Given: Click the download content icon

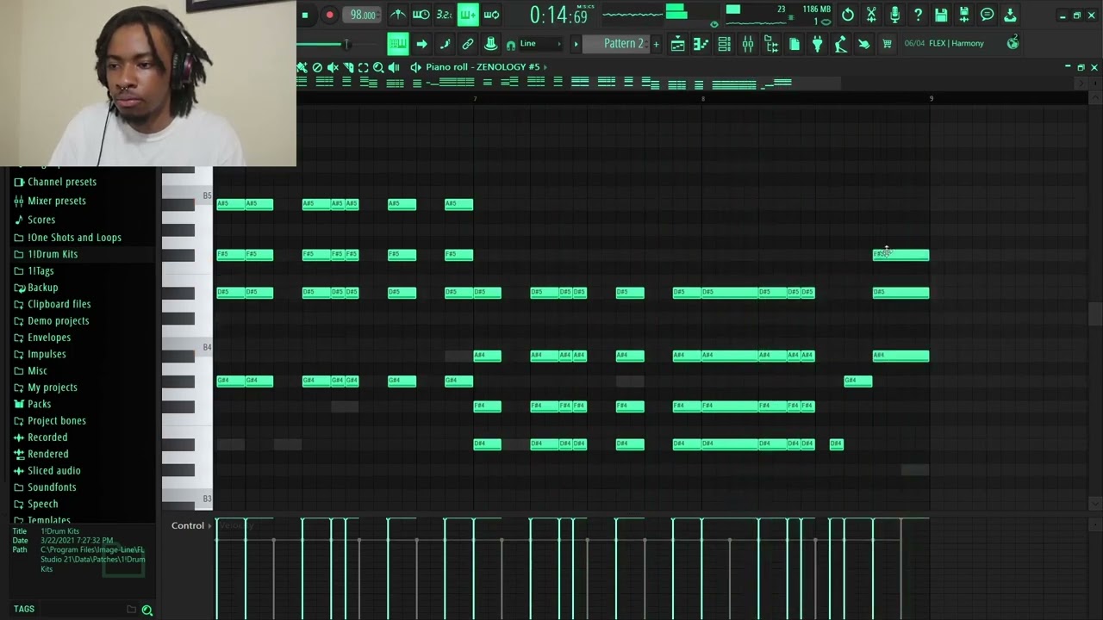Looking at the screenshot, I should tap(1010, 15).
